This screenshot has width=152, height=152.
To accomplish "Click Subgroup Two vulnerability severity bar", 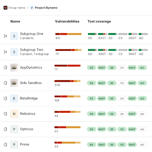I will click(68, 50).
